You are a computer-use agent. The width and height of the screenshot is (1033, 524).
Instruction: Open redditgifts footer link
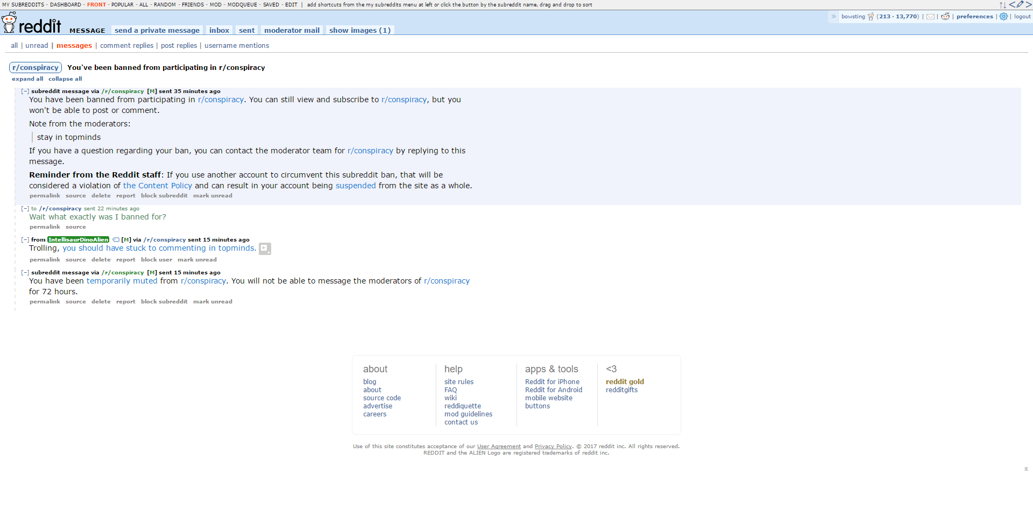pyautogui.click(x=621, y=390)
